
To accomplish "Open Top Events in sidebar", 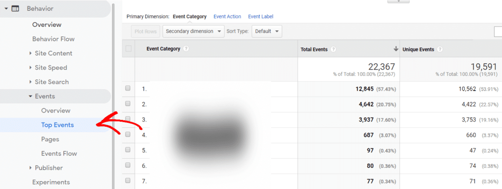I will pos(58,125).
